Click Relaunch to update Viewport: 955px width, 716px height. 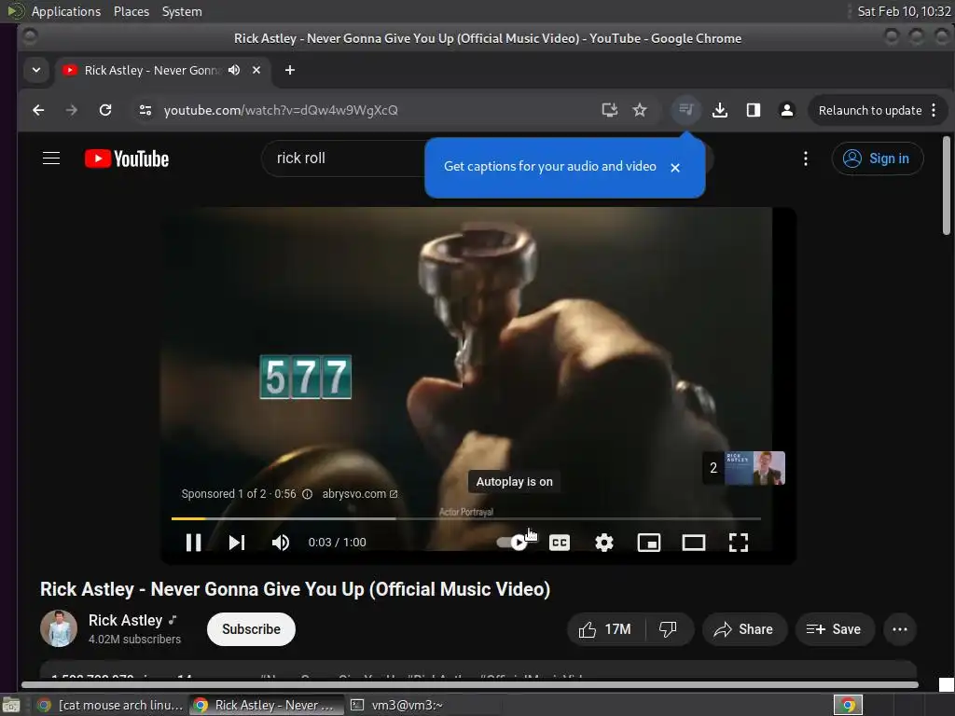click(x=870, y=110)
